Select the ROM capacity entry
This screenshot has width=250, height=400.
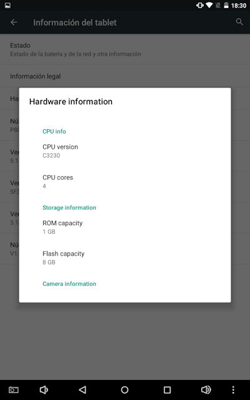pos(125,227)
